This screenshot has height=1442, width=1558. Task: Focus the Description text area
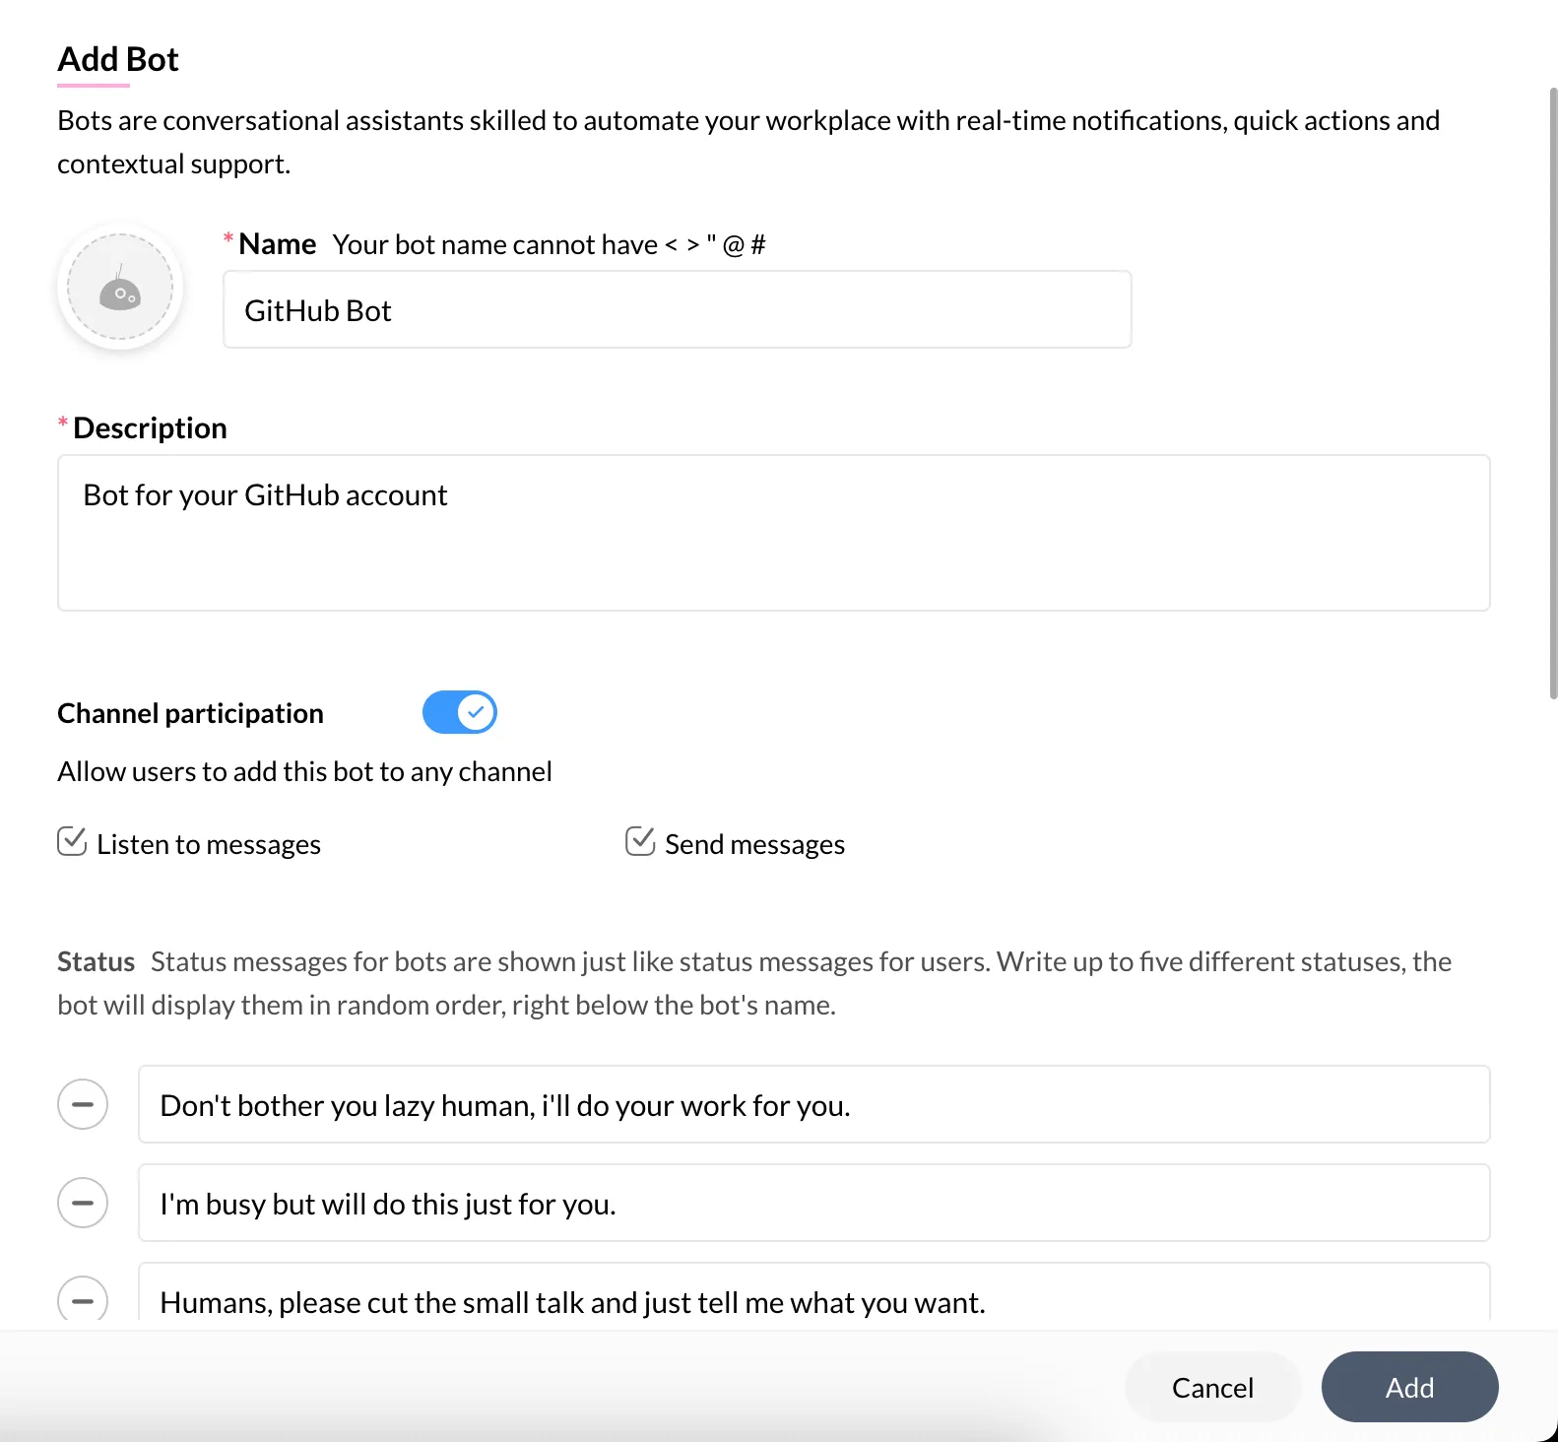coord(773,533)
